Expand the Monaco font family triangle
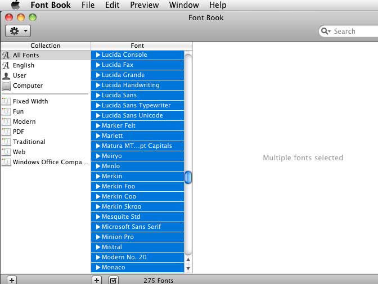378x284 pixels. (x=98, y=268)
